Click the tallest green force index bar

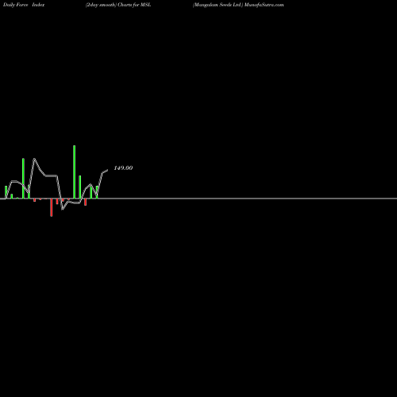(x=75, y=172)
